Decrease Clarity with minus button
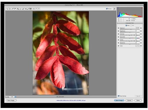The width and height of the screenshot is (148, 110). [x=118, y=40]
